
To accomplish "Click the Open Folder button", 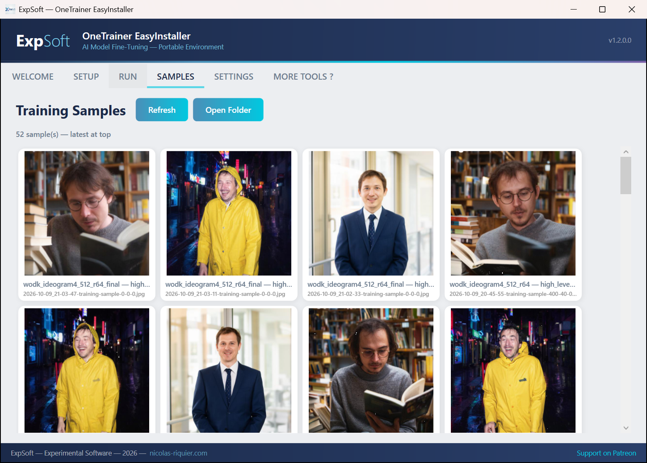I will pos(228,110).
